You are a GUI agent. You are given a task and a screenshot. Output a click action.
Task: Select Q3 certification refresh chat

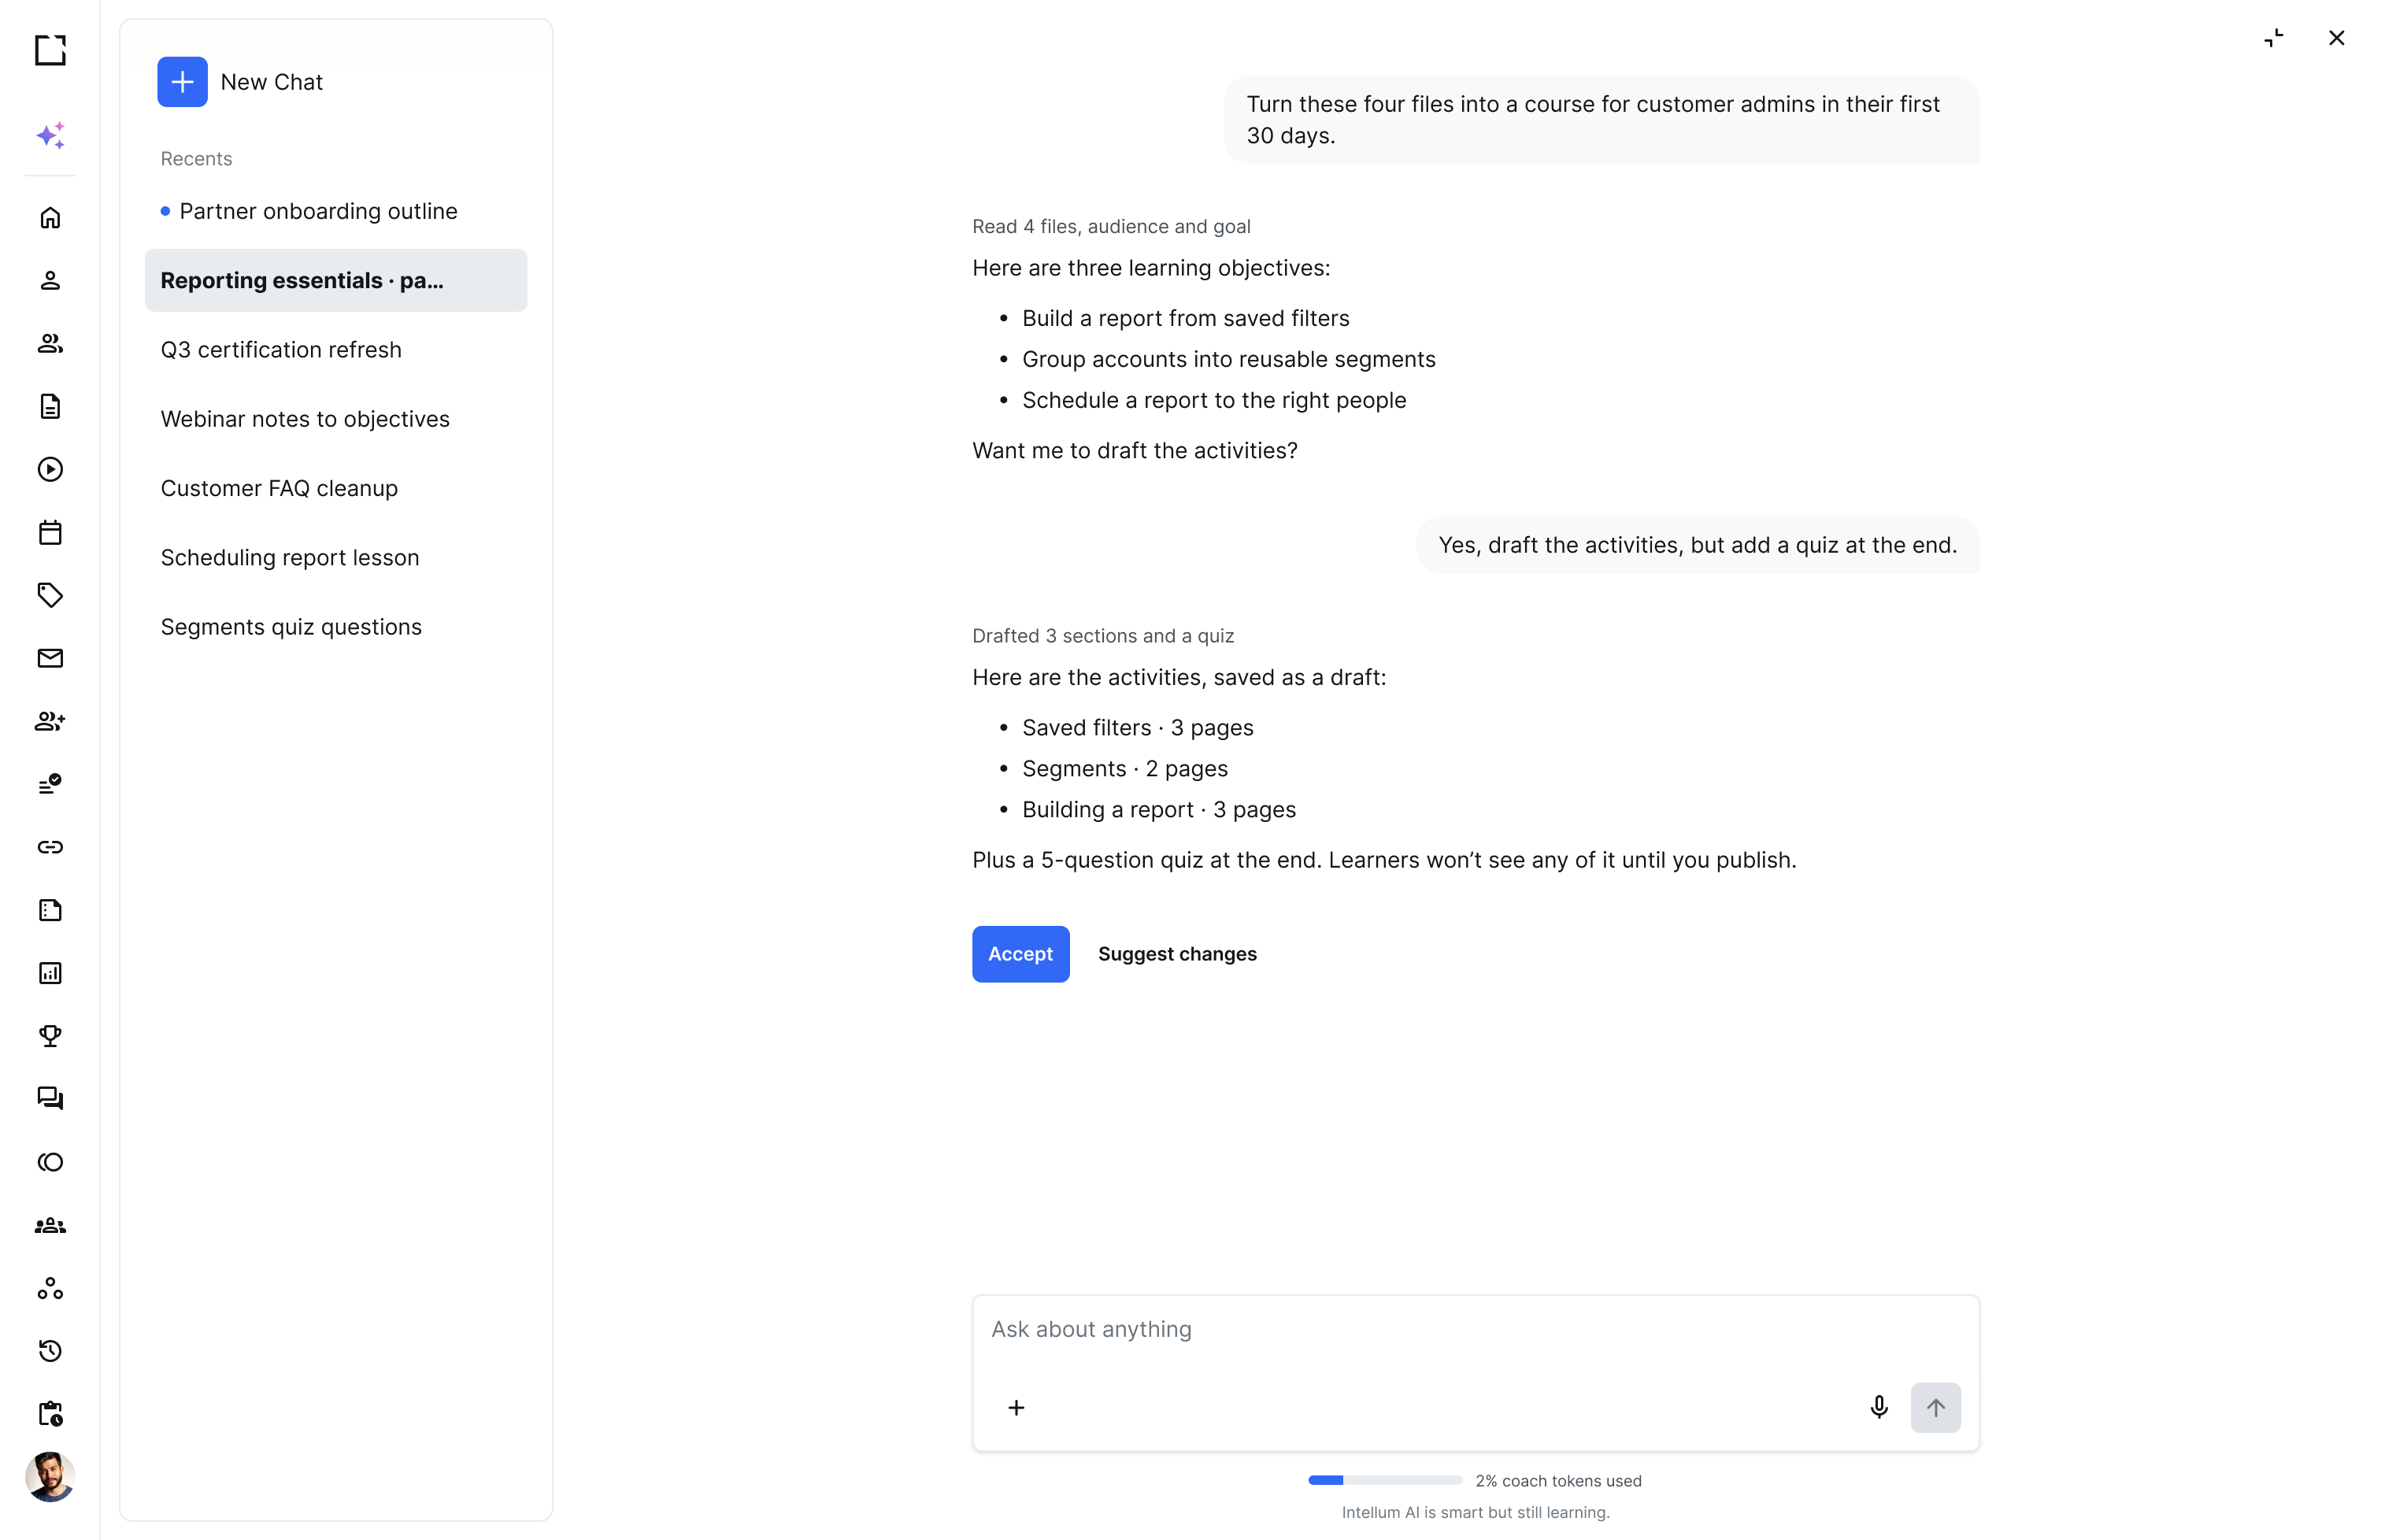335,350
